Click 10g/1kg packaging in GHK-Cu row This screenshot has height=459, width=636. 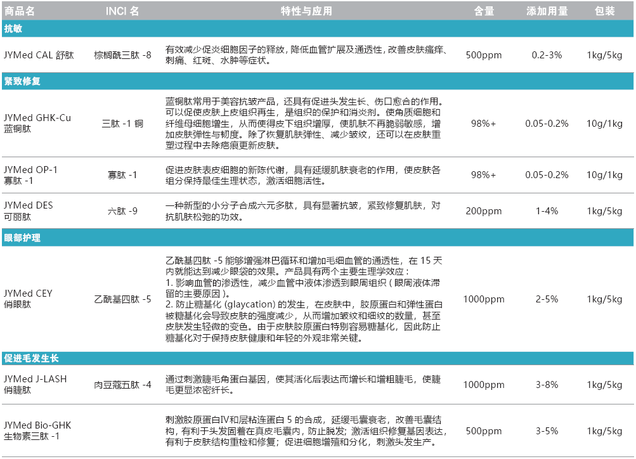click(604, 124)
